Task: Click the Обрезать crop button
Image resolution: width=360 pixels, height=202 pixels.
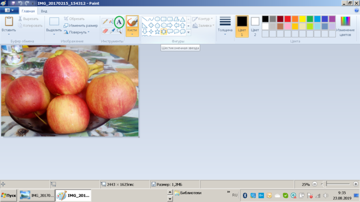Action: [x=74, y=19]
